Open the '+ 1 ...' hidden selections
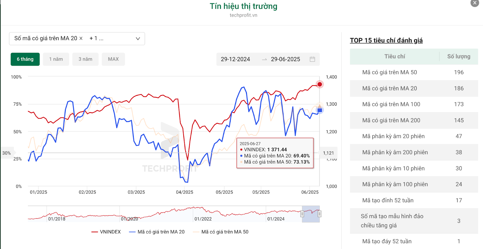This screenshot has height=249, width=483. [96, 39]
